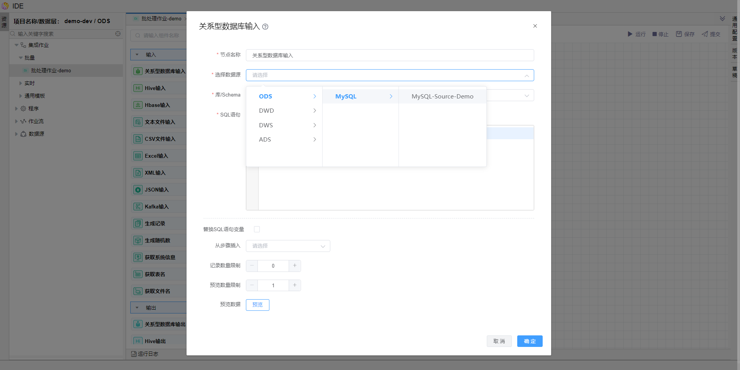Choose MySQL-Source-Demo data source option
The height and width of the screenshot is (370, 740).
[x=442, y=97]
